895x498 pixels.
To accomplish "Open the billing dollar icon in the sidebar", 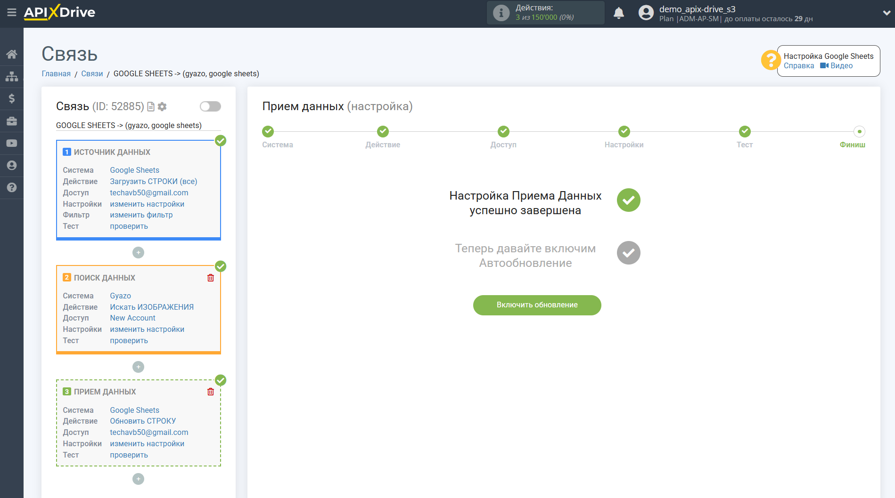I will pyautogui.click(x=12, y=98).
